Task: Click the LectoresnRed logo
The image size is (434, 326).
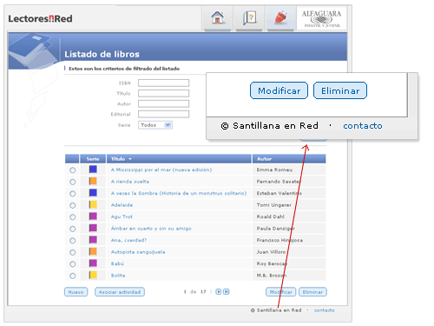Action: [x=40, y=19]
